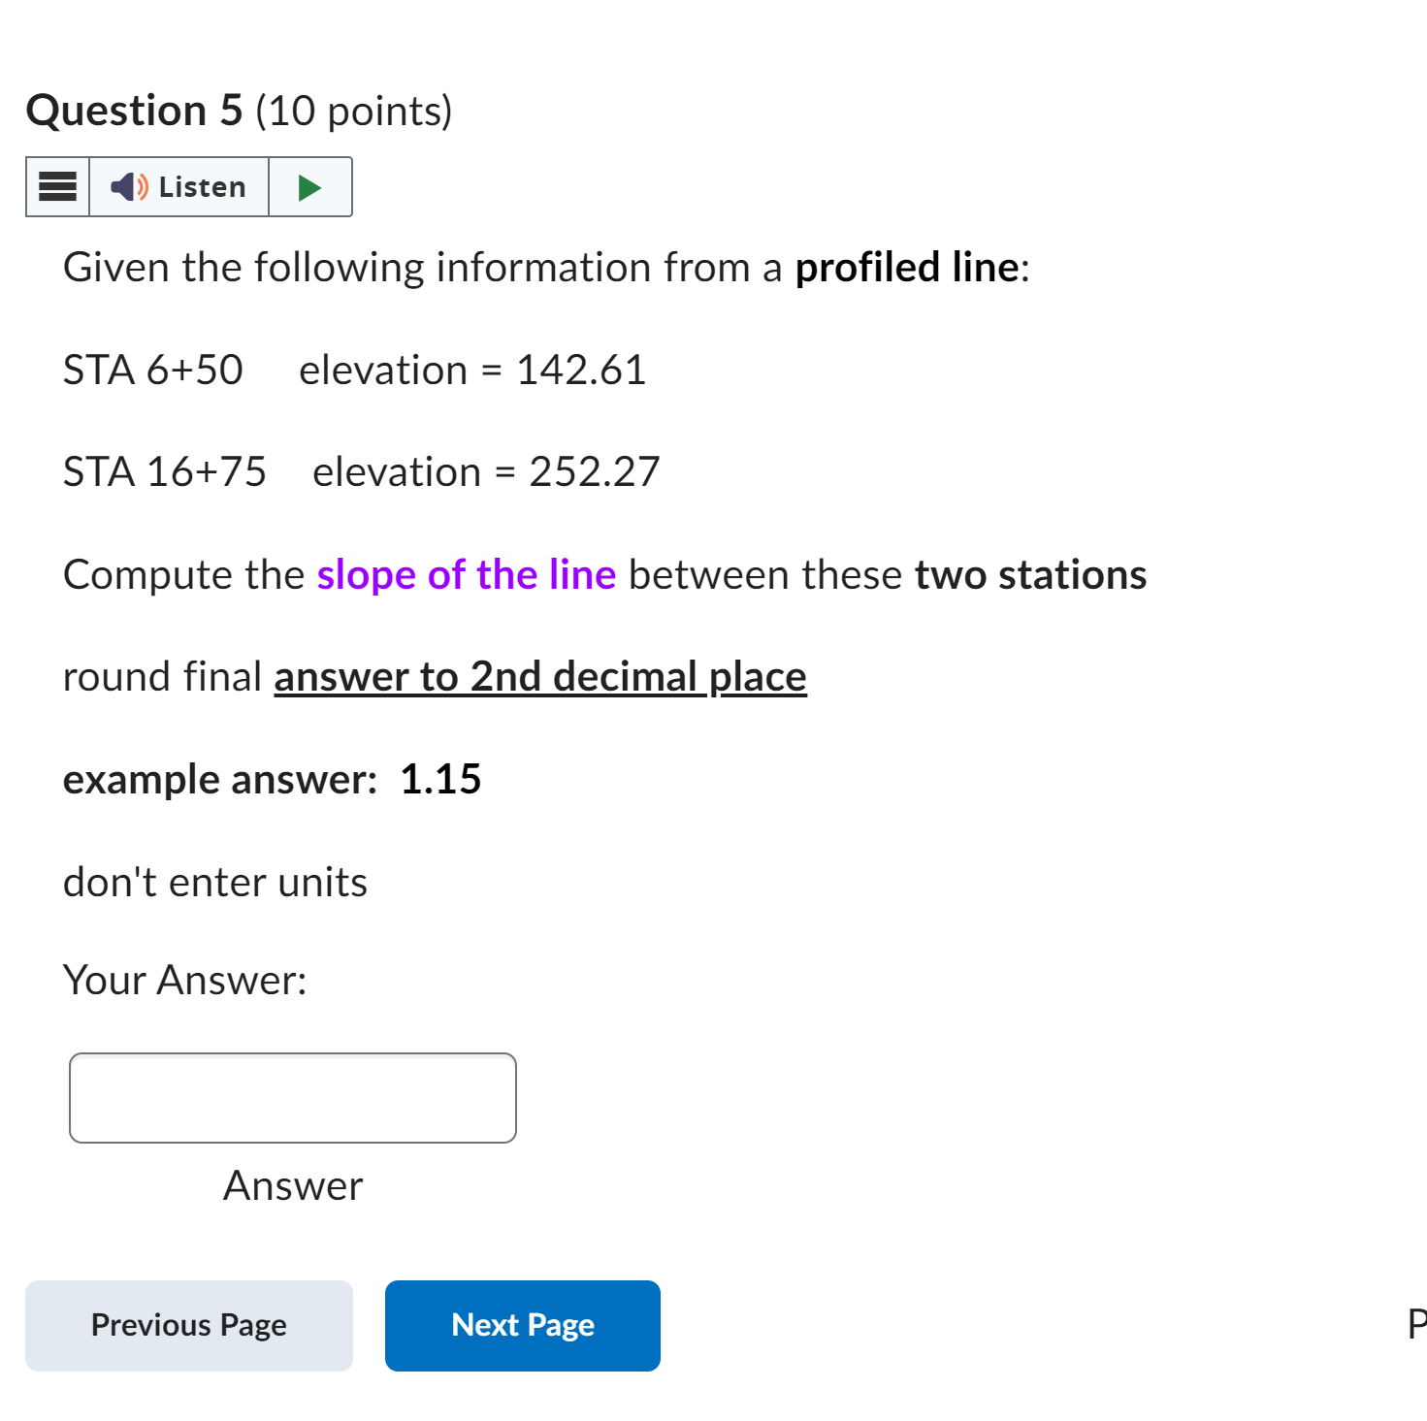This screenshot has width=1427, height=1421.
Task: Click the bold 'two stations' text
Action: (1030, 574)
